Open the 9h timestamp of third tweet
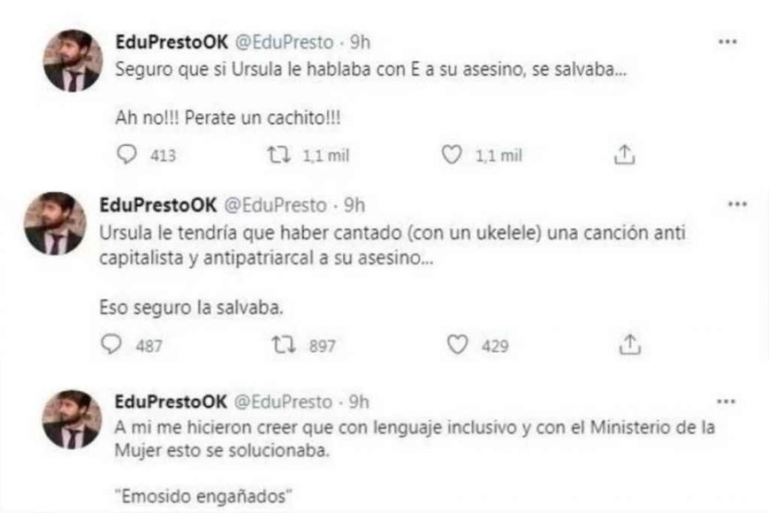Screen dimensions: 769x513 (359, 402)
